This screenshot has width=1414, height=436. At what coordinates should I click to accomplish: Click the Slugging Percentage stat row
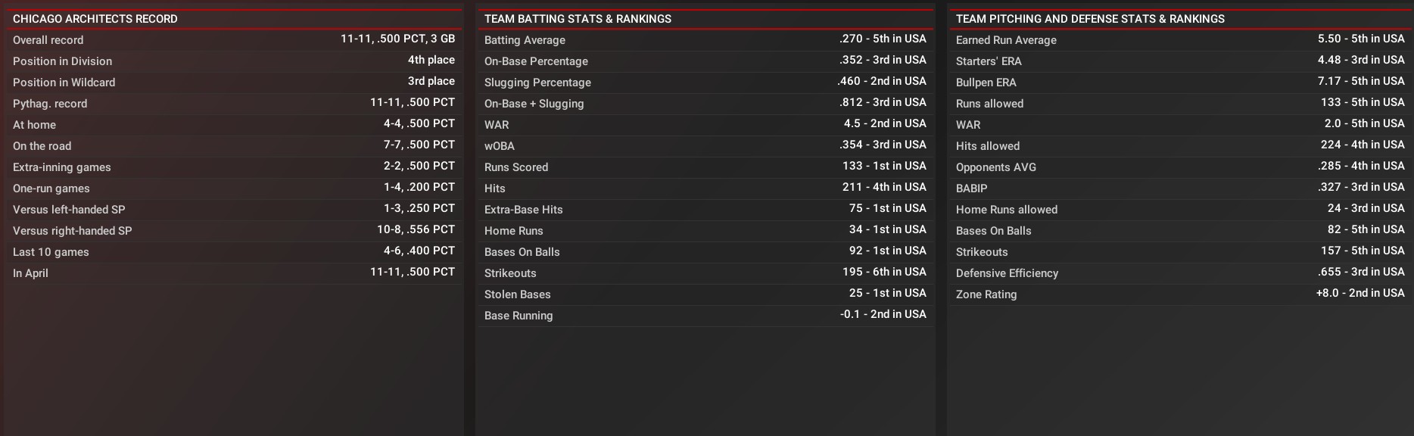click(705, 82)
